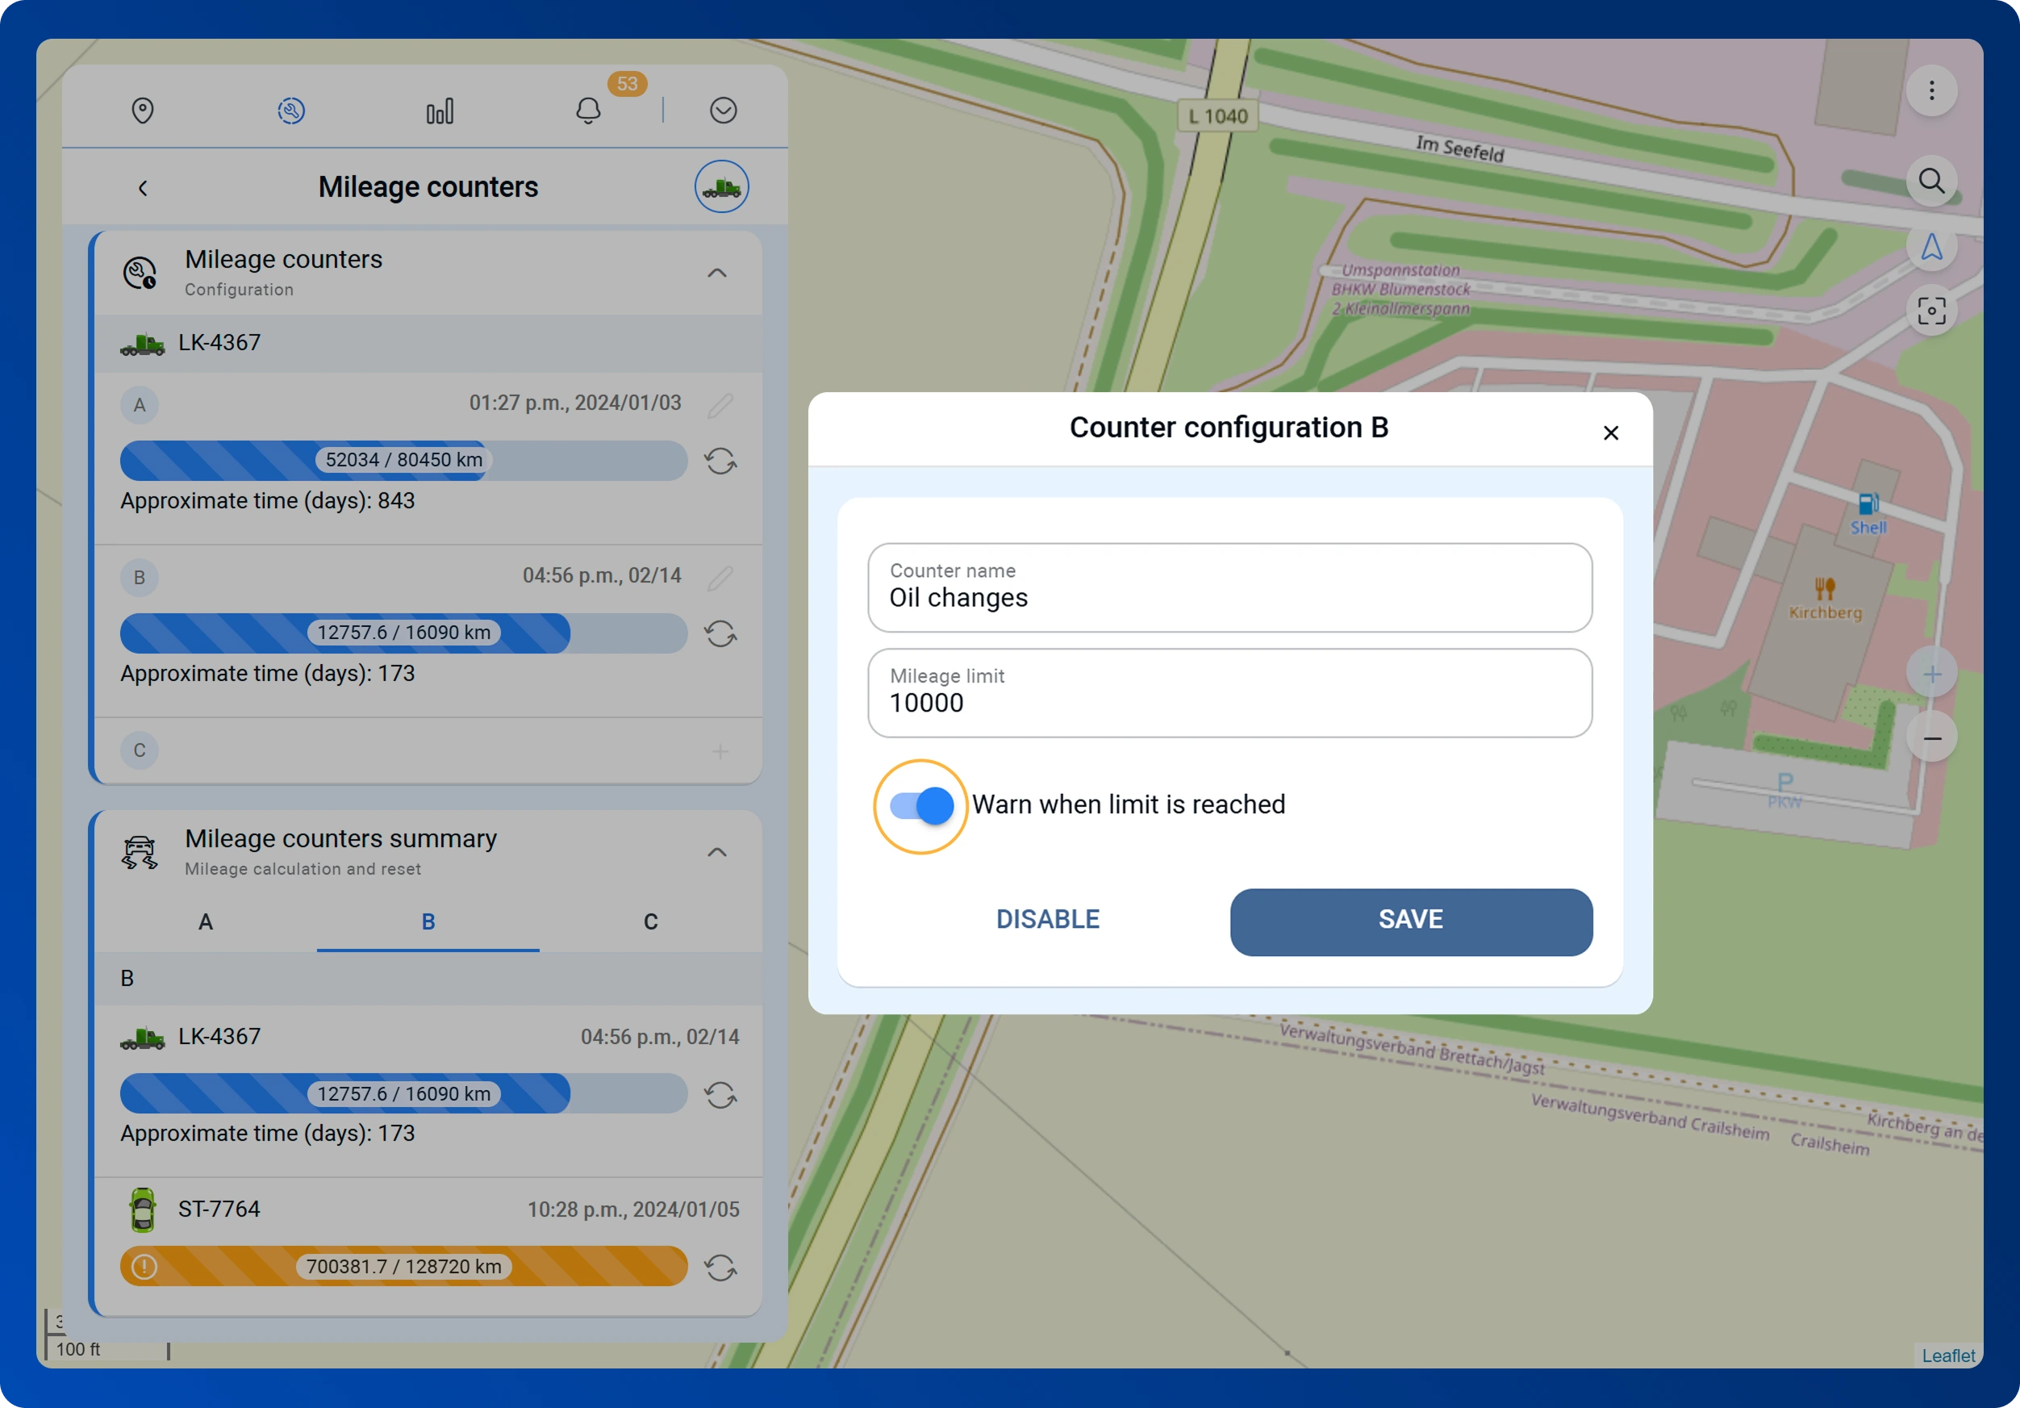Viewport: 2020px width, 1408px height.
Task: Click the map navigation arrow icon
Action: 1931,247
